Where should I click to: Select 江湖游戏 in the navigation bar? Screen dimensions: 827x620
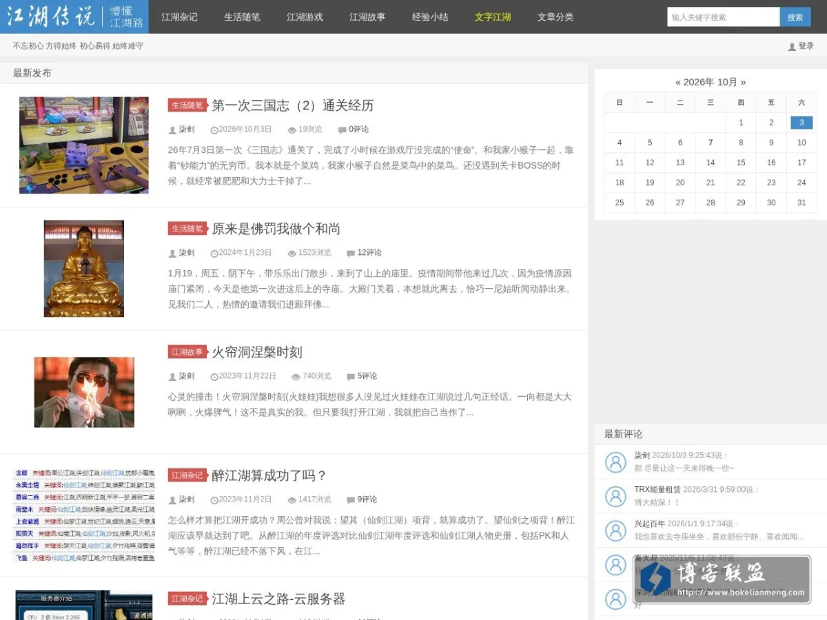tap(305, 17)
